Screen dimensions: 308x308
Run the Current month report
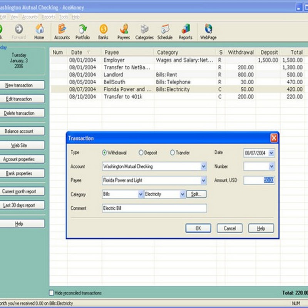[22, 191]
